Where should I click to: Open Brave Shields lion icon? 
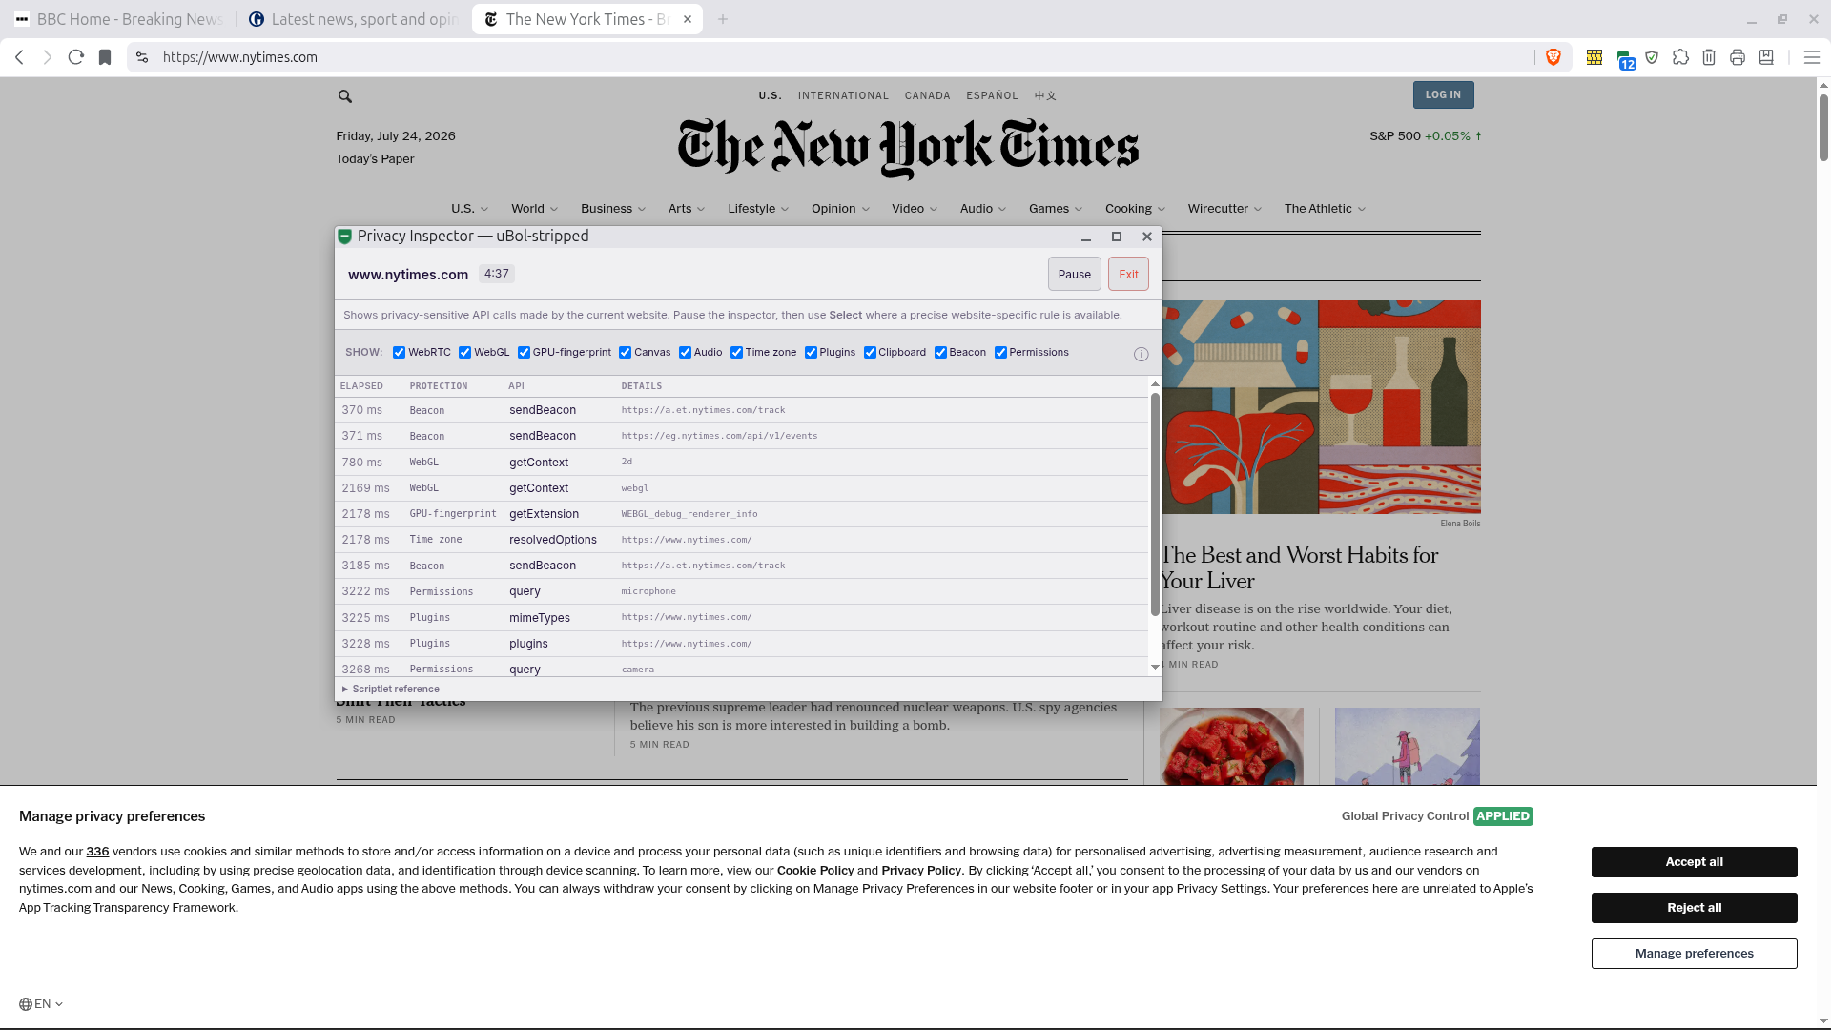(1553, 57)
